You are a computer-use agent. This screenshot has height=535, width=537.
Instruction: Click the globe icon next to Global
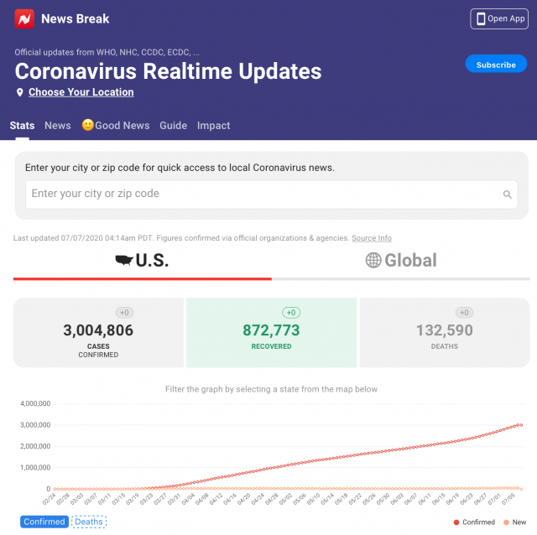373,261
